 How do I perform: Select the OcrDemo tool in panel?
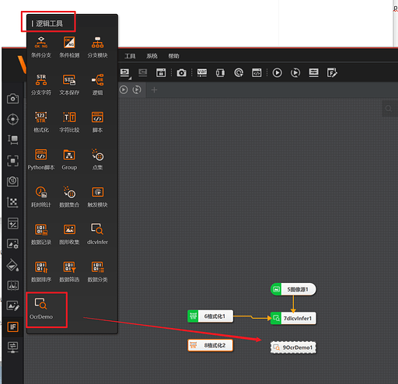coord(41,309)
